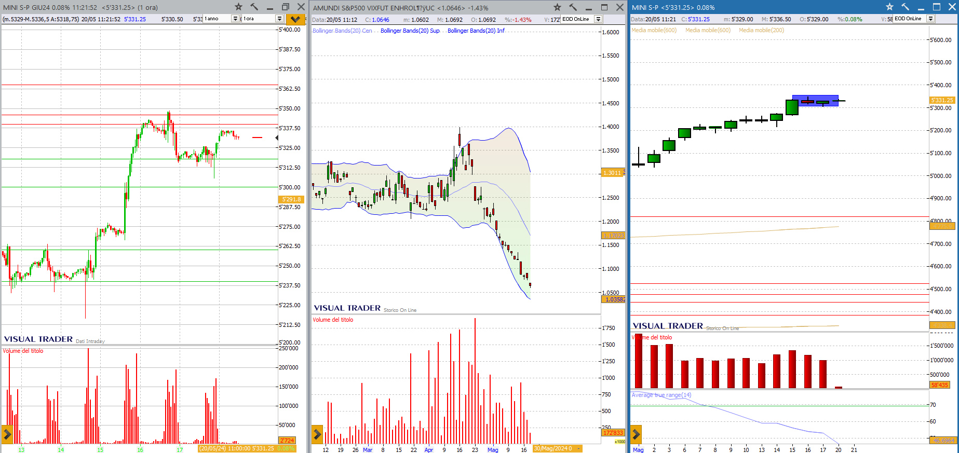Click second Media mobile(600) legend label
Screen dimensions: 959x453
(x=708, y=30)
